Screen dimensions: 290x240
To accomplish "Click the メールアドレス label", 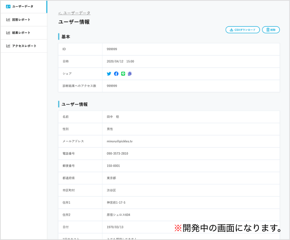I will click(73, 141).
